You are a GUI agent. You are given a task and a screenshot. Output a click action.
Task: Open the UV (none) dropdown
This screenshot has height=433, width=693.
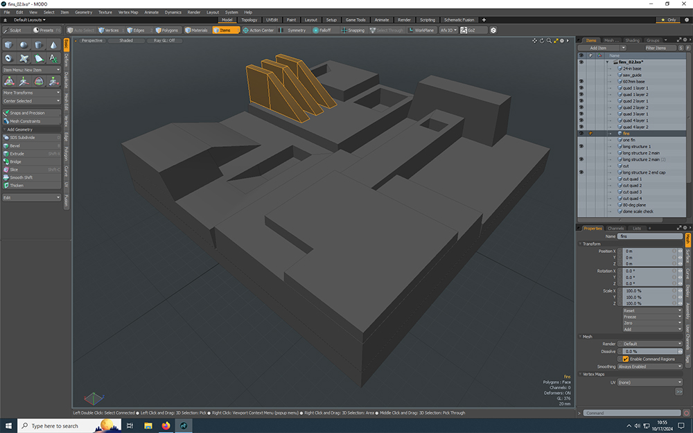point(650,382)
